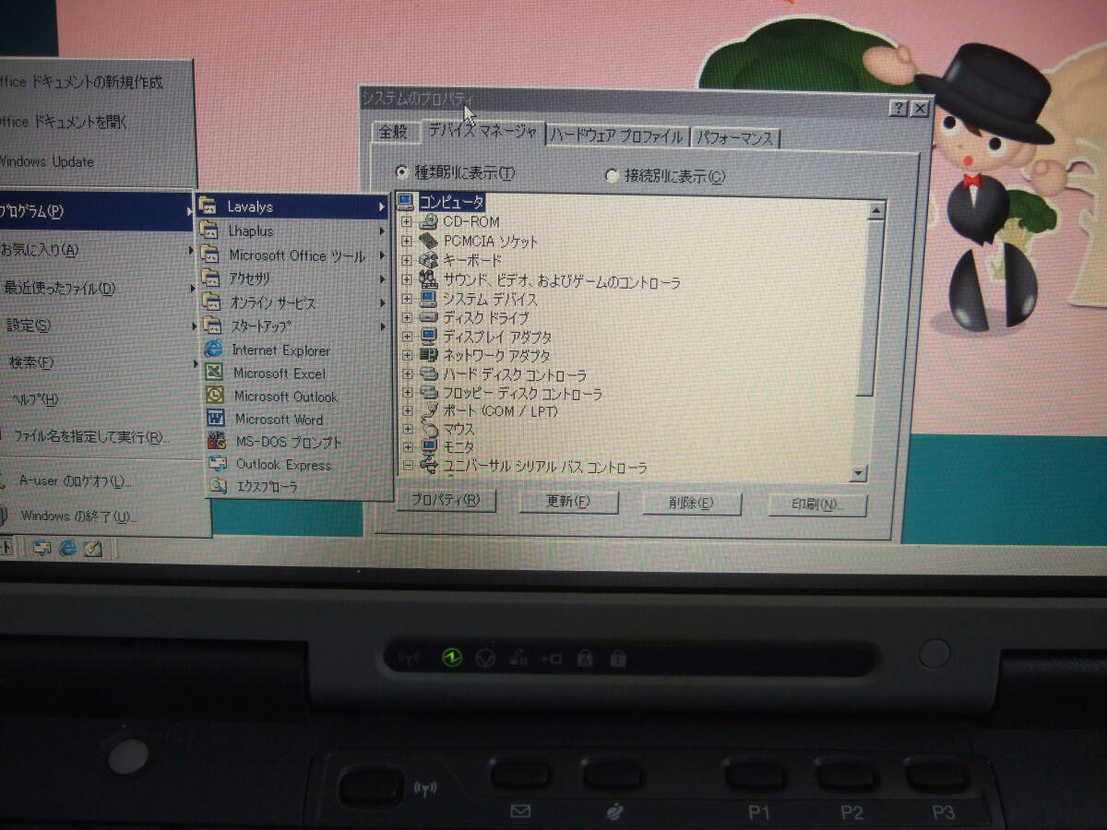
Task: Click the 更新(F) button
Action: (x=568, y=502)
